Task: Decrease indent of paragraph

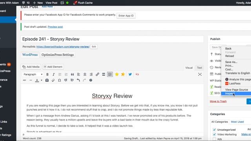Action: (x=65, y=80)
